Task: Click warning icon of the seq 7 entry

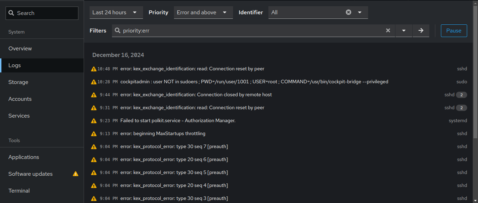Action: pyautogui.click(x=94, y=147)
